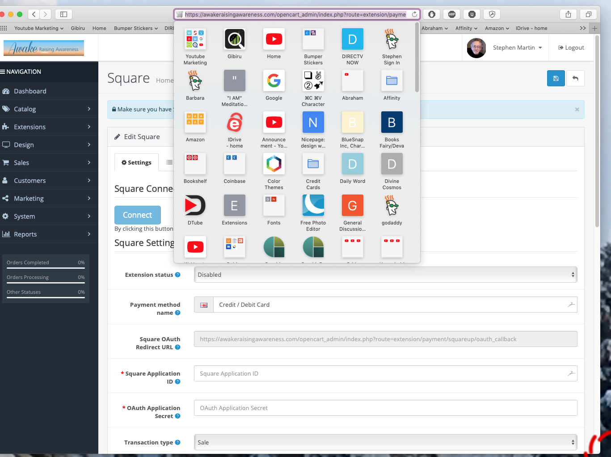This screenshot has height=457, width=611.
Task: Click the Connect button
Action: point(138,215)
